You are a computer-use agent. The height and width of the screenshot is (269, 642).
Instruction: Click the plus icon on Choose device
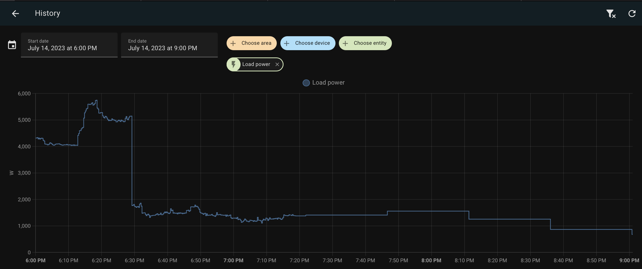pyautogui.click(x=287, y=43)
